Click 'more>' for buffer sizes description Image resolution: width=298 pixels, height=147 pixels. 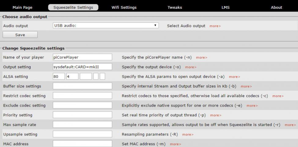(246, 87)
